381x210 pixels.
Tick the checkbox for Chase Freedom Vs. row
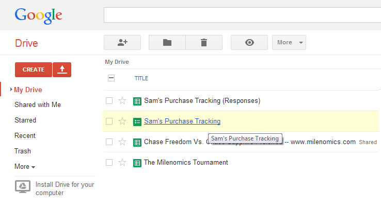tap(109, 142)
